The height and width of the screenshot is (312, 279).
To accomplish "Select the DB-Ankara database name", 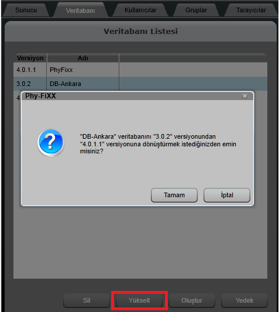I will [66, 84].
